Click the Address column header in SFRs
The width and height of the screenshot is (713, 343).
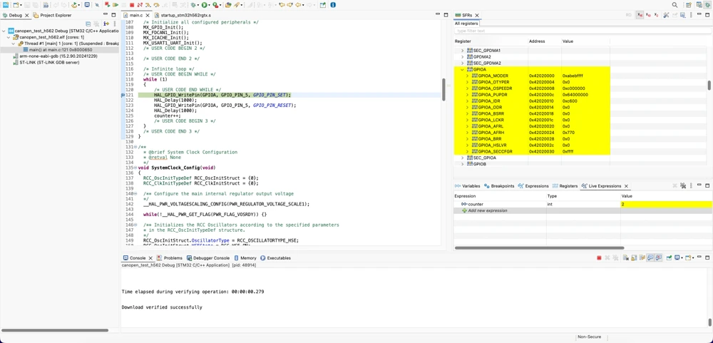pyautogui.click(x=537, y=41)
